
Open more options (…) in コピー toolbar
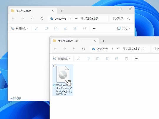137,59
